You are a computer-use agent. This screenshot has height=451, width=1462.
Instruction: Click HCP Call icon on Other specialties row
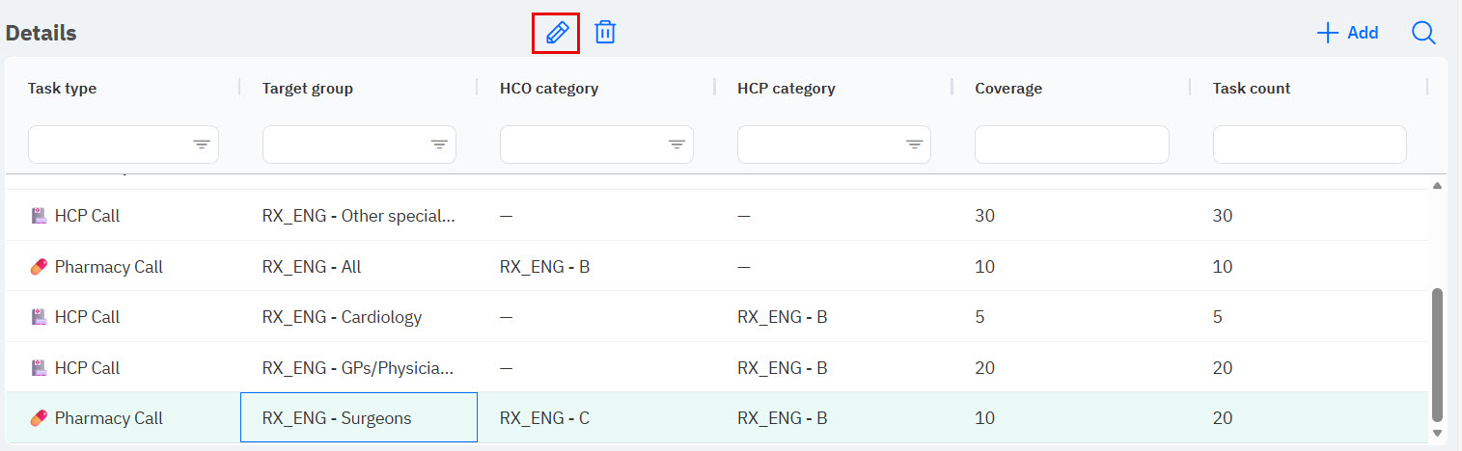(x=39, y=216)
